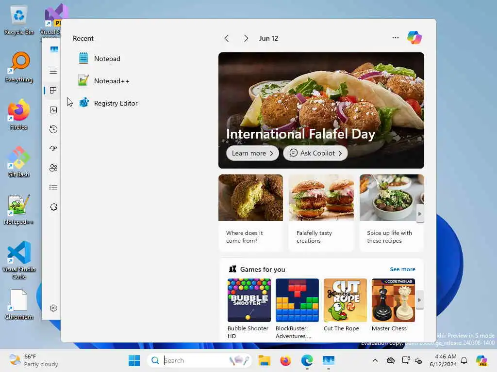Open Task Manager from the taskbar
Screen dimensions: 497x372
tap(329, 360)
